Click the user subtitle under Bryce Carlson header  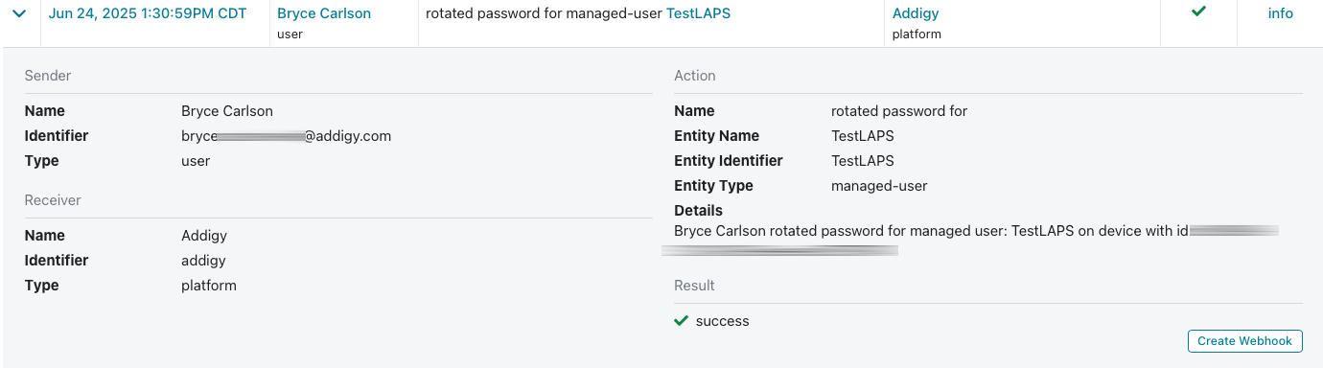click(x=290, y=34)
